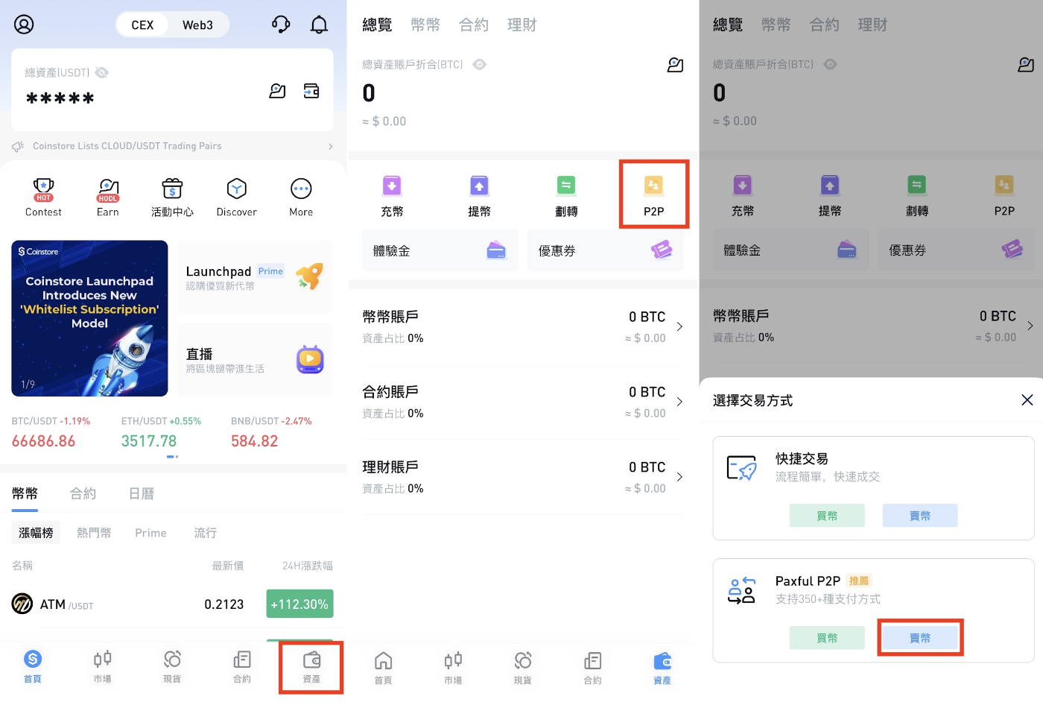Go to 現貨 in left bottom bar
Screen dimensions: 1043x708
(172, 666)
